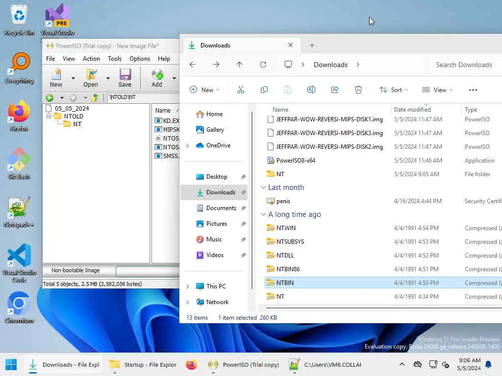Screen dimensions: 502x376
Task: Click Downloads breadcrumb in address bar
Action: pos(330,65)
